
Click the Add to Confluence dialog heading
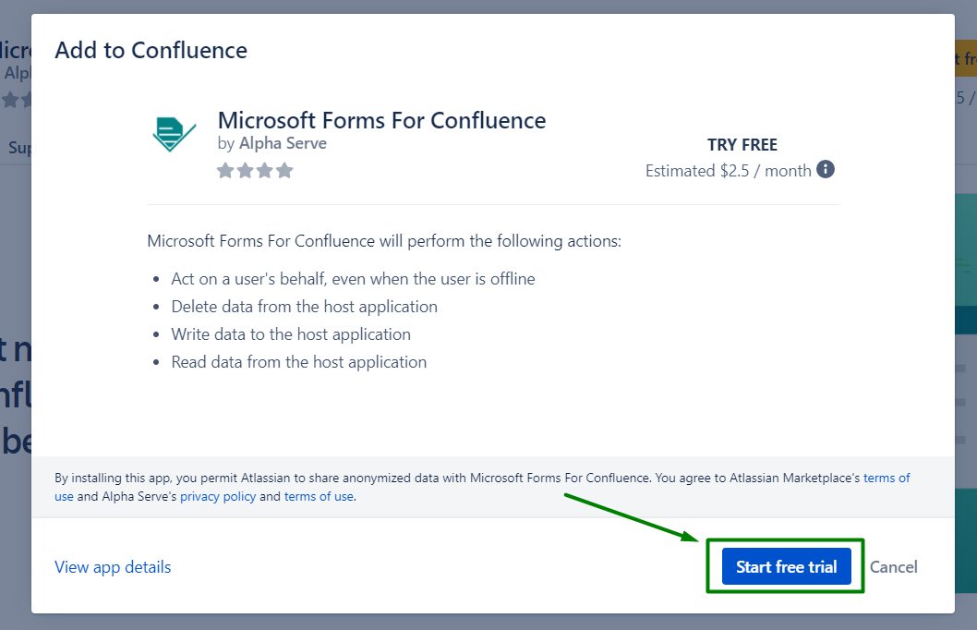point(151,50)
